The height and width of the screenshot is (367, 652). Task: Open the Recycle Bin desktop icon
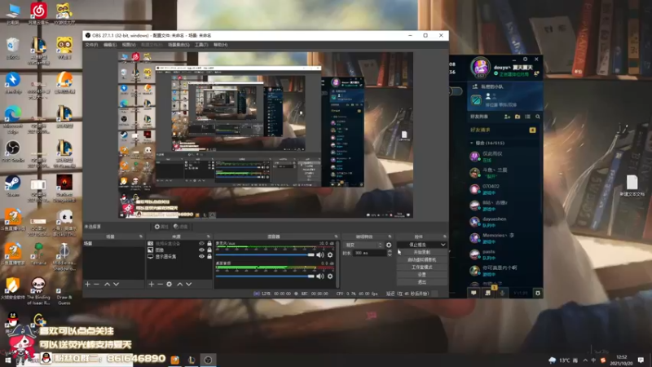pos(13,48)
